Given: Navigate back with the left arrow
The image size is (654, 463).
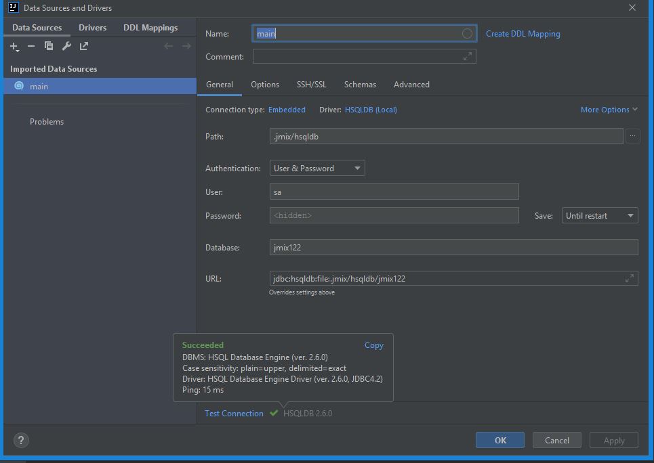Looking at the screenshot, I should [x=169, y=46].
